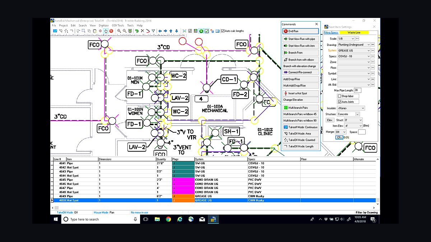The height and width of the screenshot is (242, 431).
Task: Select the Pan hand tool in toolbar
Action: click(x=106, y=31)
